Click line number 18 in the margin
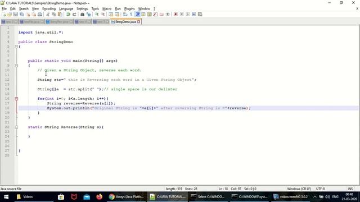This screenshot has width=360, height=202. point(7,108)
